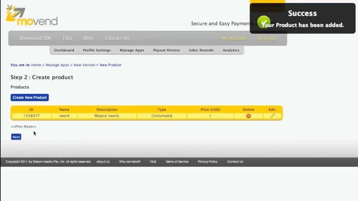The width and height of the screenshot is (358, 201).
Task: Click the footer copyright text
Action: tap(48, 161)
